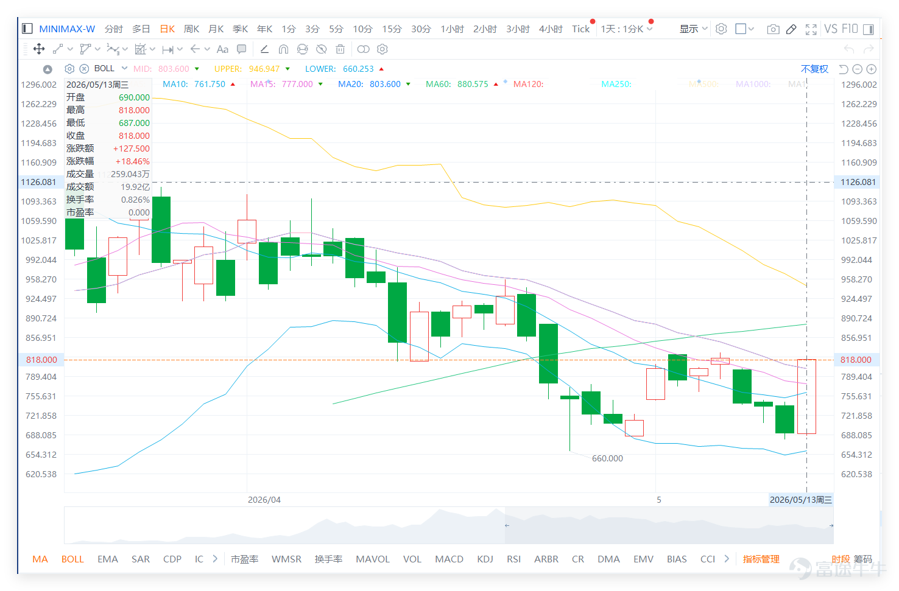Take a chart snapshot with camera icon
The height and width of the screenshot is (591, 899).
coord(773,29)
